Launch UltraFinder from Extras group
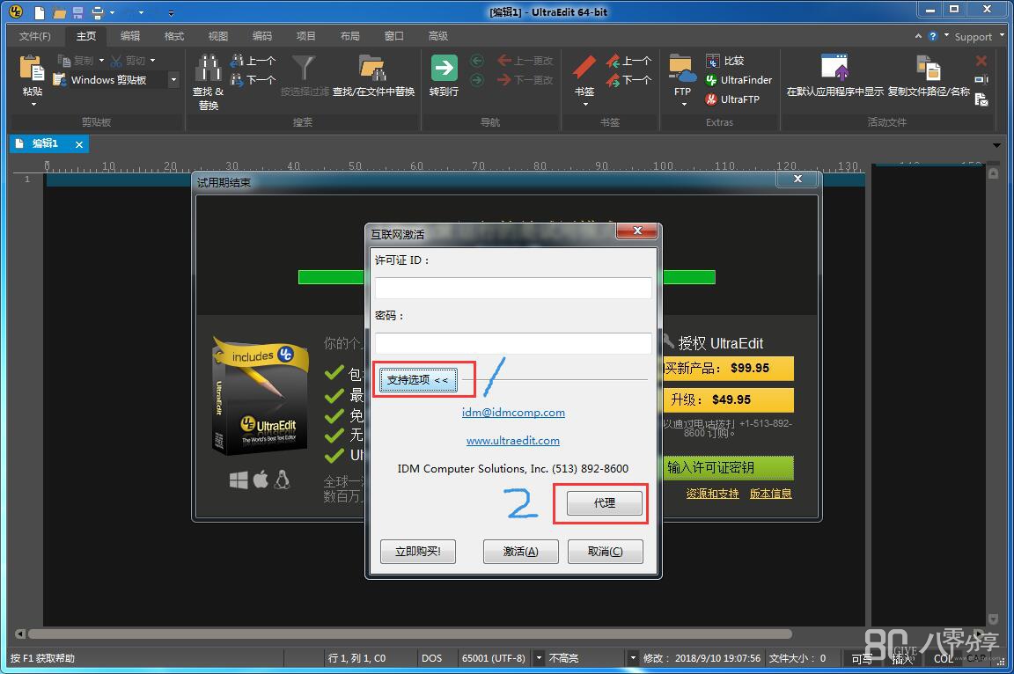Viewport: 1014px width, 674px height. 738,80
